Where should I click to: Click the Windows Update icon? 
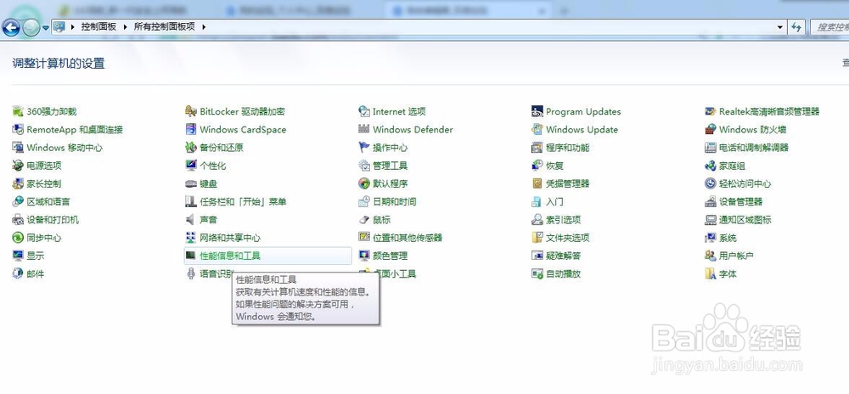click(537, 129)
